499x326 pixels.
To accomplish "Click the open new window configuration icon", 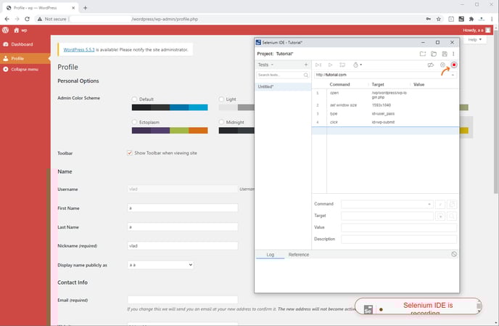I will [452, 204].
